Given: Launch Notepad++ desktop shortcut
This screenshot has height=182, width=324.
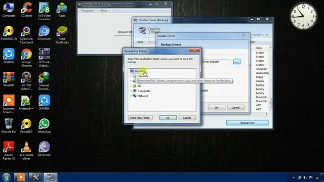Looking at the screenshot, I should coord(26,103).
